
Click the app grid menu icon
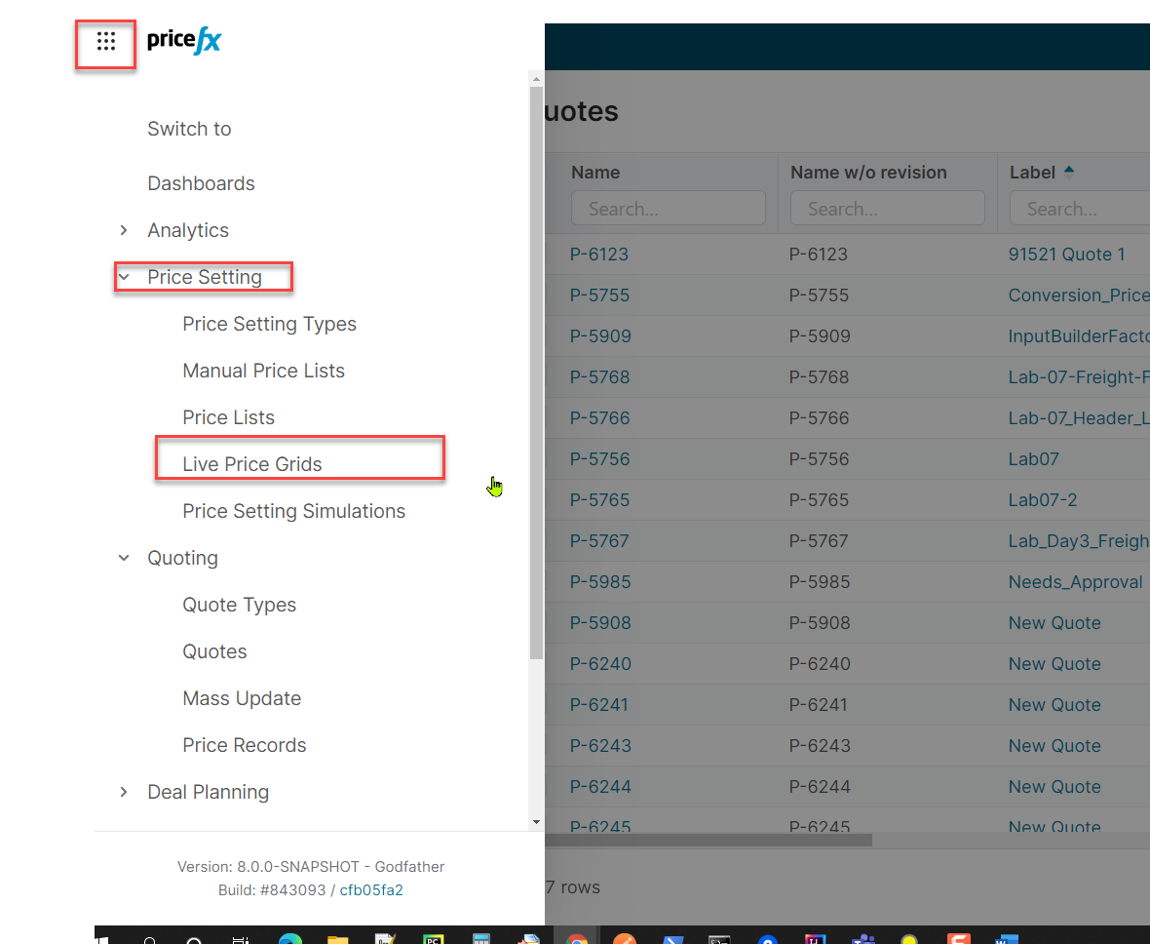click(106, 42)
